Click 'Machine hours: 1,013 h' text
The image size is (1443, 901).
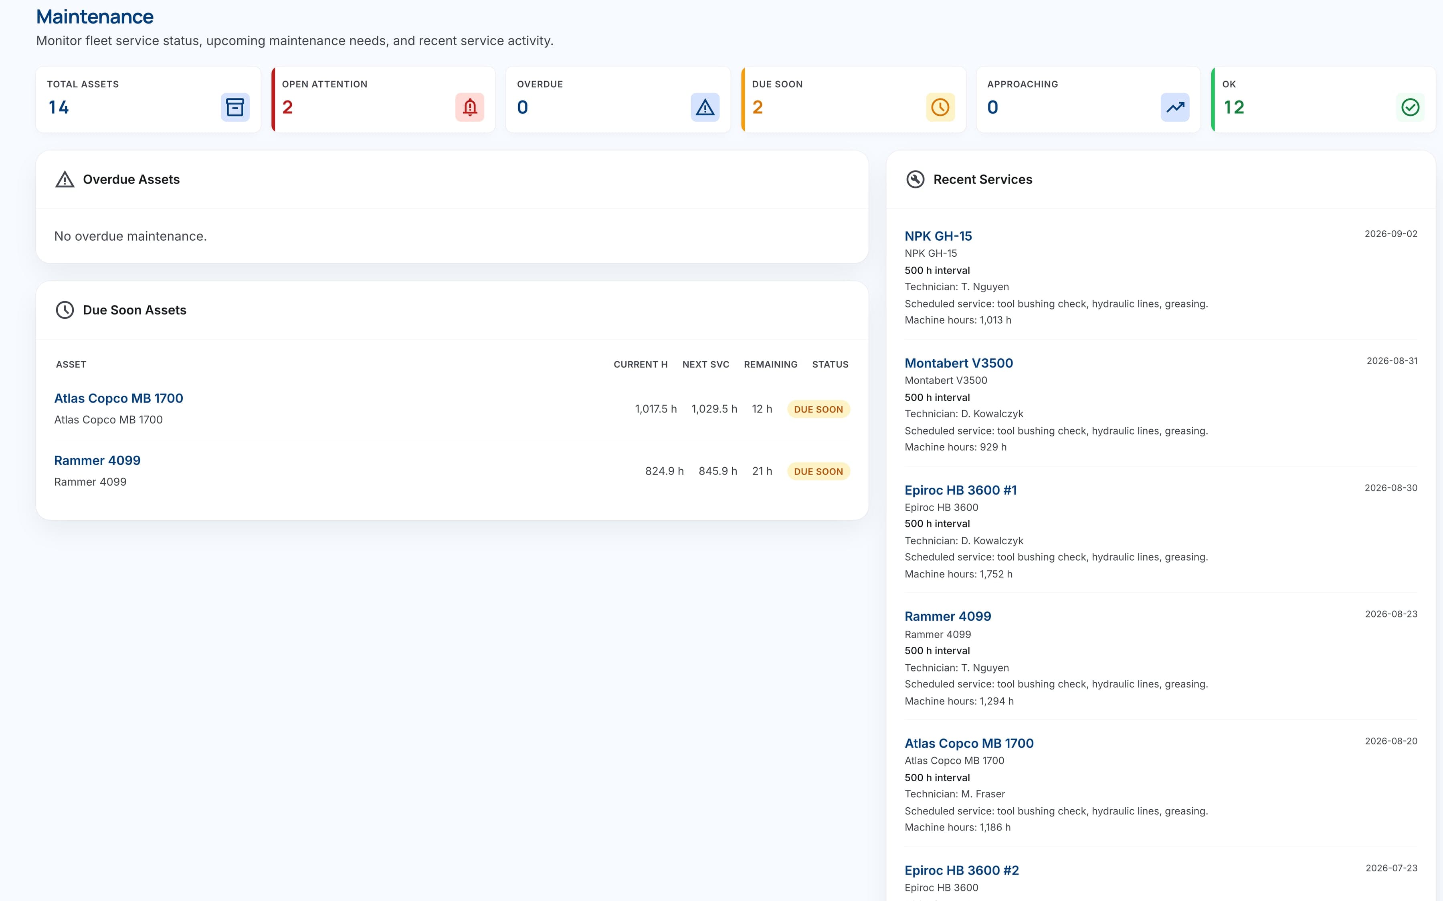(x=958, y=320)
